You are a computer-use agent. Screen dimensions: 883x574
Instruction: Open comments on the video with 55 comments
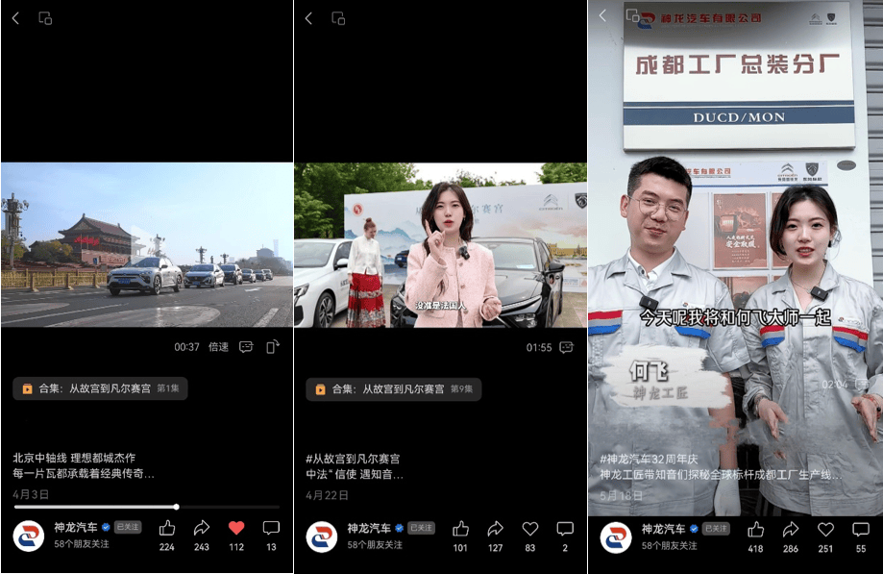[861, 530]
